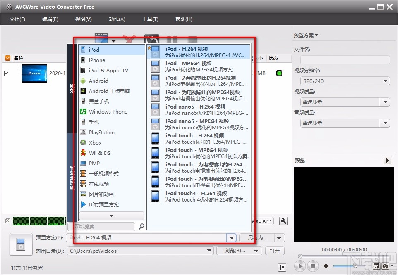
Task: Open the log list icon at bottom
Action: coord(282,268)
